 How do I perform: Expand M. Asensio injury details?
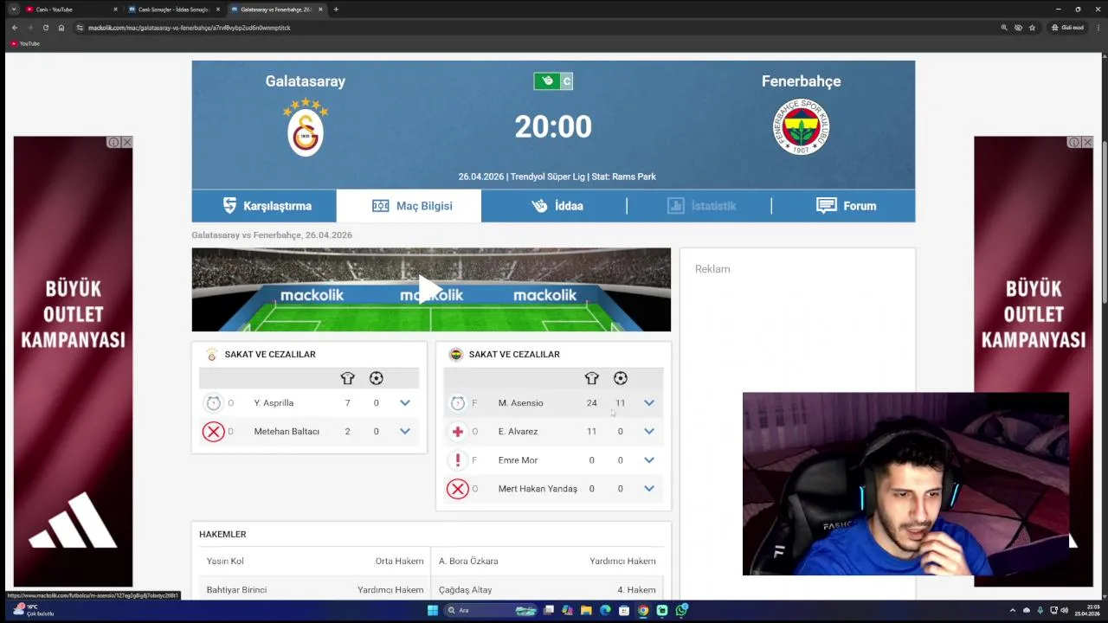[x=649, y=403]
